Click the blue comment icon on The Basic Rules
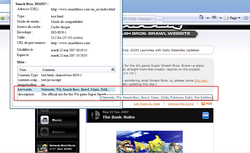 206,115
